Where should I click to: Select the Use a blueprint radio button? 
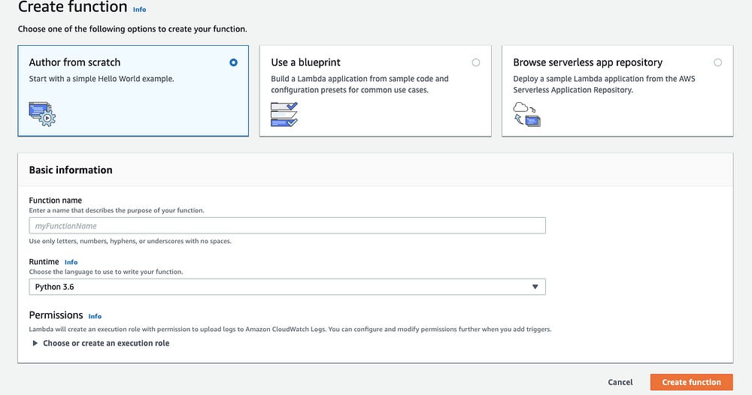point(476,62)
